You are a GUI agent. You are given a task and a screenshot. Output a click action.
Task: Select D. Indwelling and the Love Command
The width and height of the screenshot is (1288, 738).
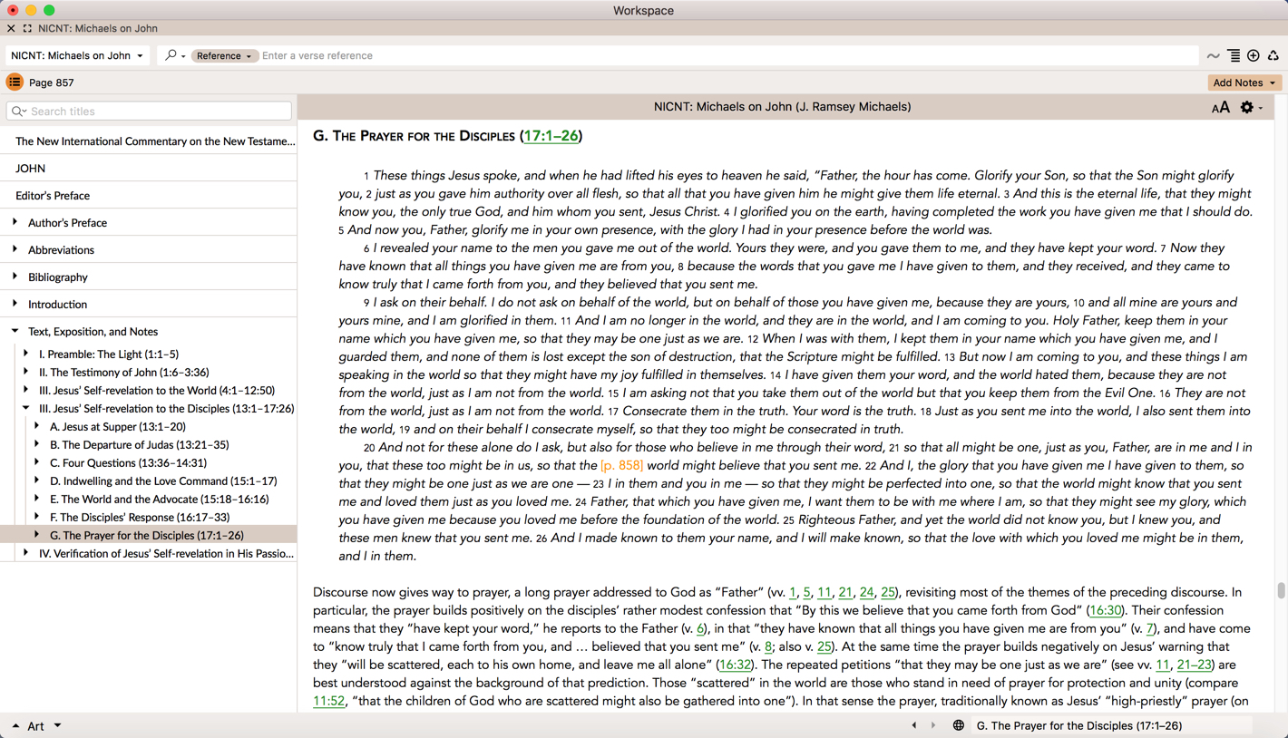[x=163, y=481]
